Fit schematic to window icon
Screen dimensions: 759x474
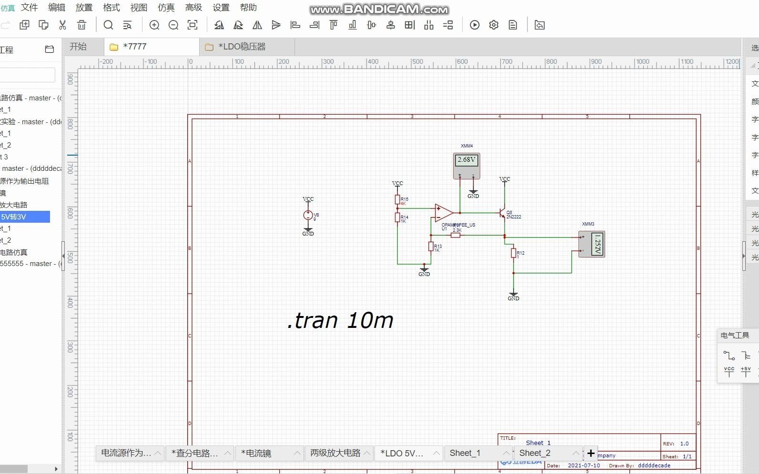(192, 25)
